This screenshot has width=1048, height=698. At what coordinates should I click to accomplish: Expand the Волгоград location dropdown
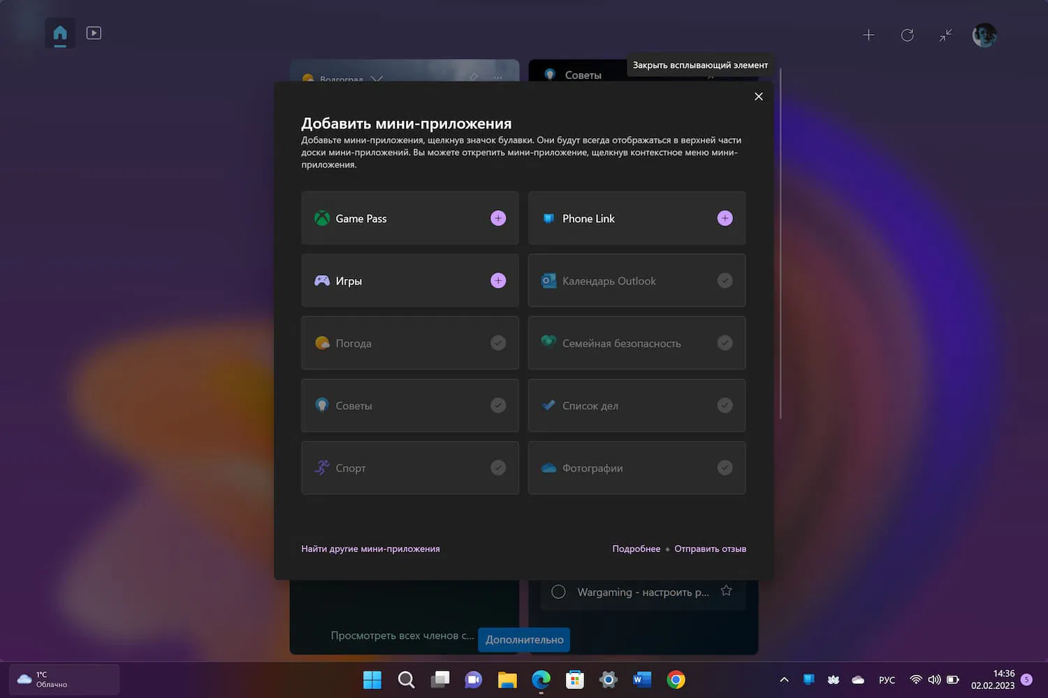click(377, 78)
